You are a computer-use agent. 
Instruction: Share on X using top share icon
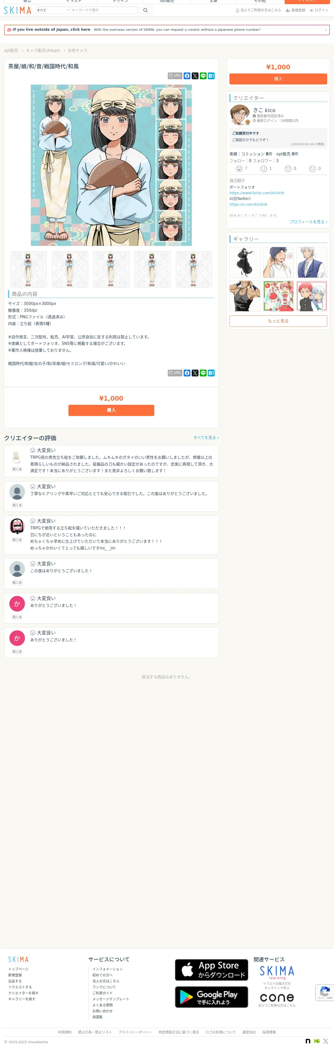click(195, 76)
